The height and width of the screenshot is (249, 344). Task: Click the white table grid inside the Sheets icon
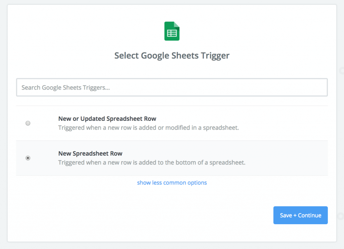click(x=172, y=33)
